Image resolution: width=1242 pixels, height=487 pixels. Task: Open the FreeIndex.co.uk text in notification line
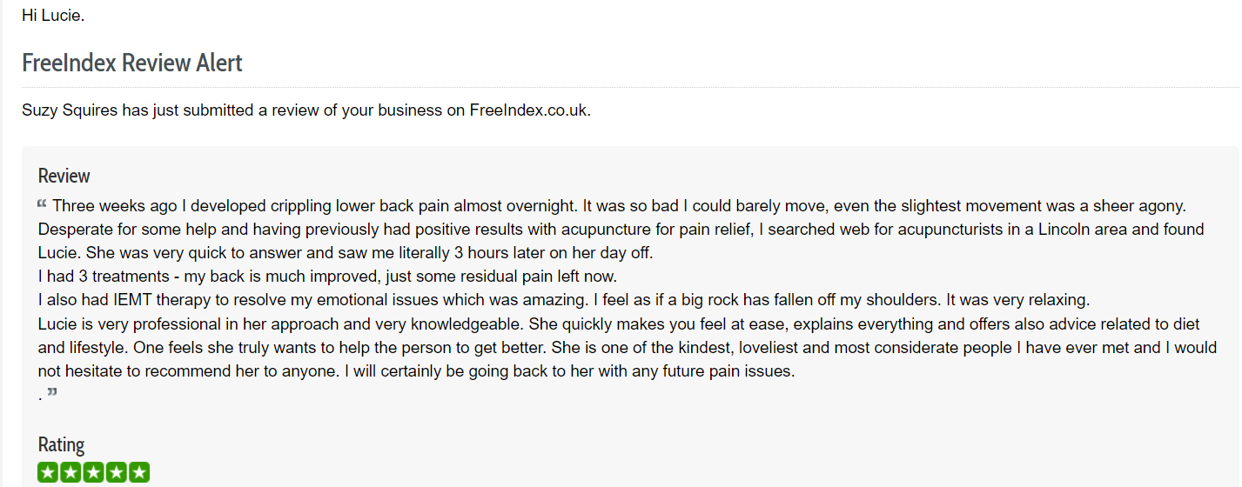point(530,110)
